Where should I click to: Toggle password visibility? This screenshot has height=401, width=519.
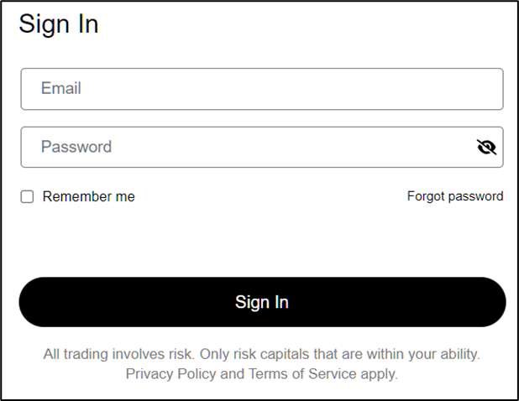[486, 148]
